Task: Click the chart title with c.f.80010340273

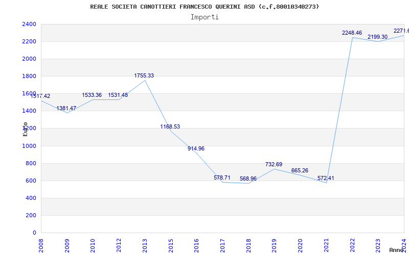Action: point(204,7)
